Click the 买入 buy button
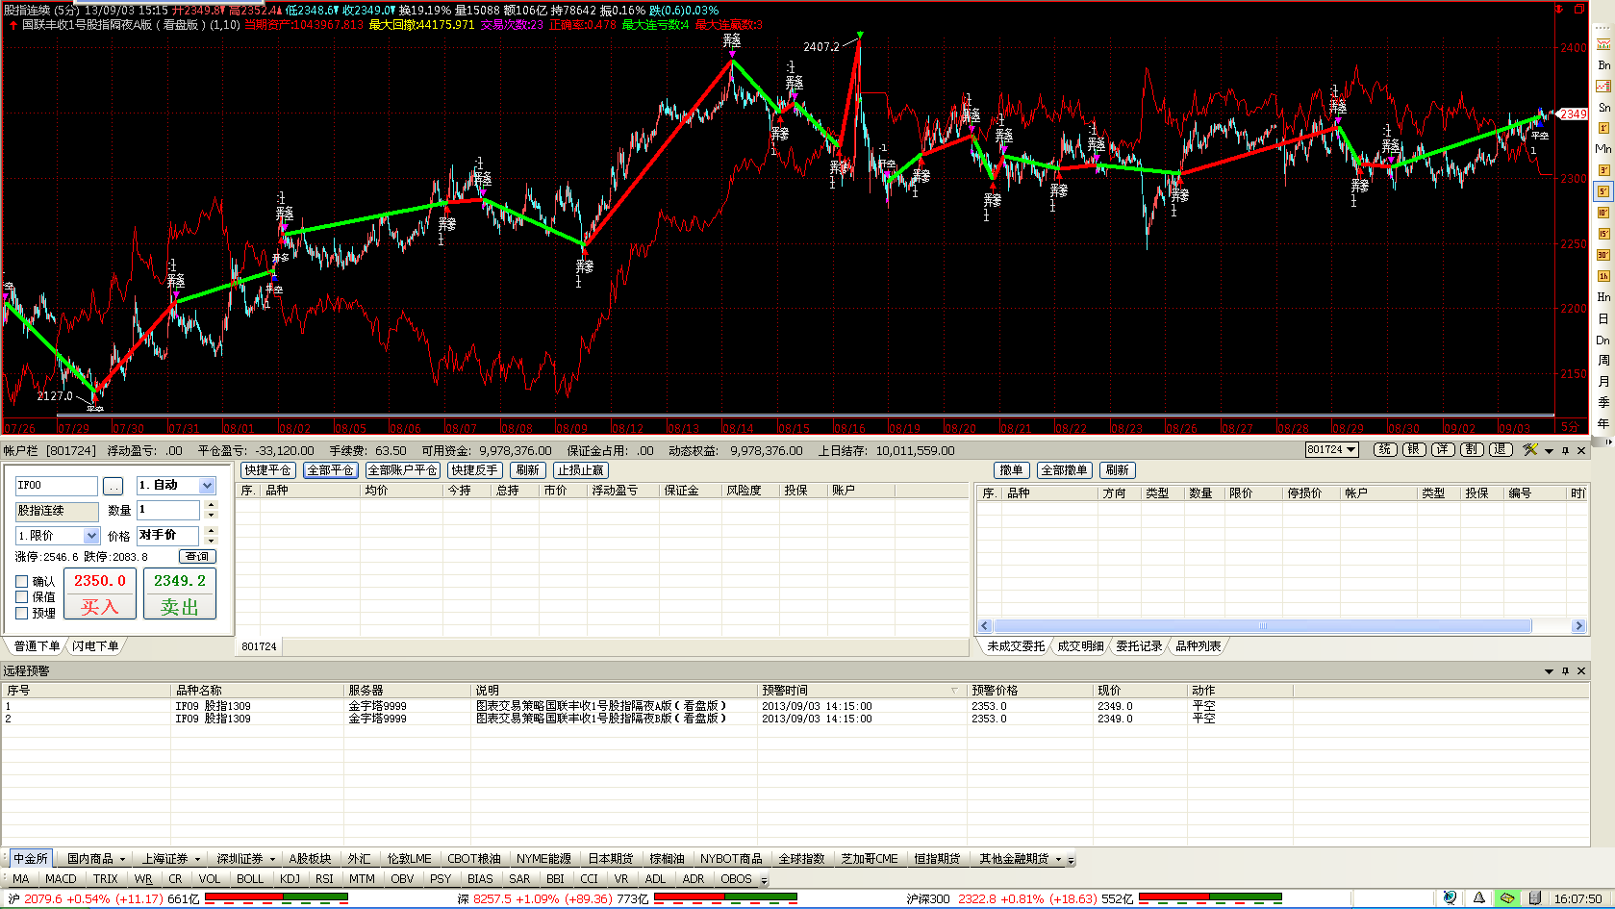Image resolution: width=1615 pixels, height=909 pixels. (x=100, y=607)
